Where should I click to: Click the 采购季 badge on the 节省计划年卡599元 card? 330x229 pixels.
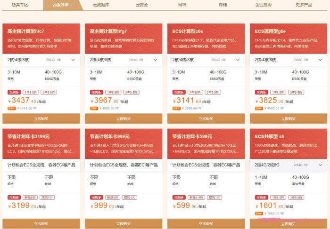coord(179,197)
